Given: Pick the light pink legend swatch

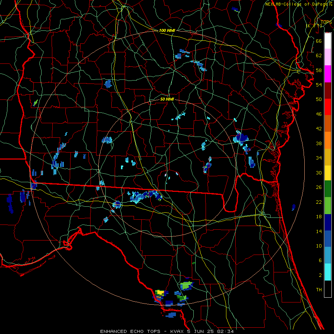Looking at the screenshot, I should 328,57.
